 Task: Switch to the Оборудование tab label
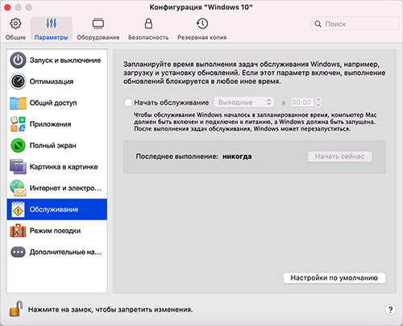click(98, 37)
